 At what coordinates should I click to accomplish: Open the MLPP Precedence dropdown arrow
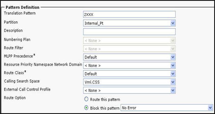[173, 57]
